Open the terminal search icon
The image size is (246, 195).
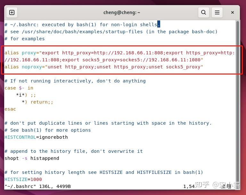(203, 12)
